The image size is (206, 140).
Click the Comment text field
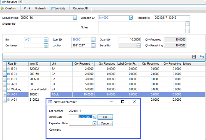coord(103,130)
